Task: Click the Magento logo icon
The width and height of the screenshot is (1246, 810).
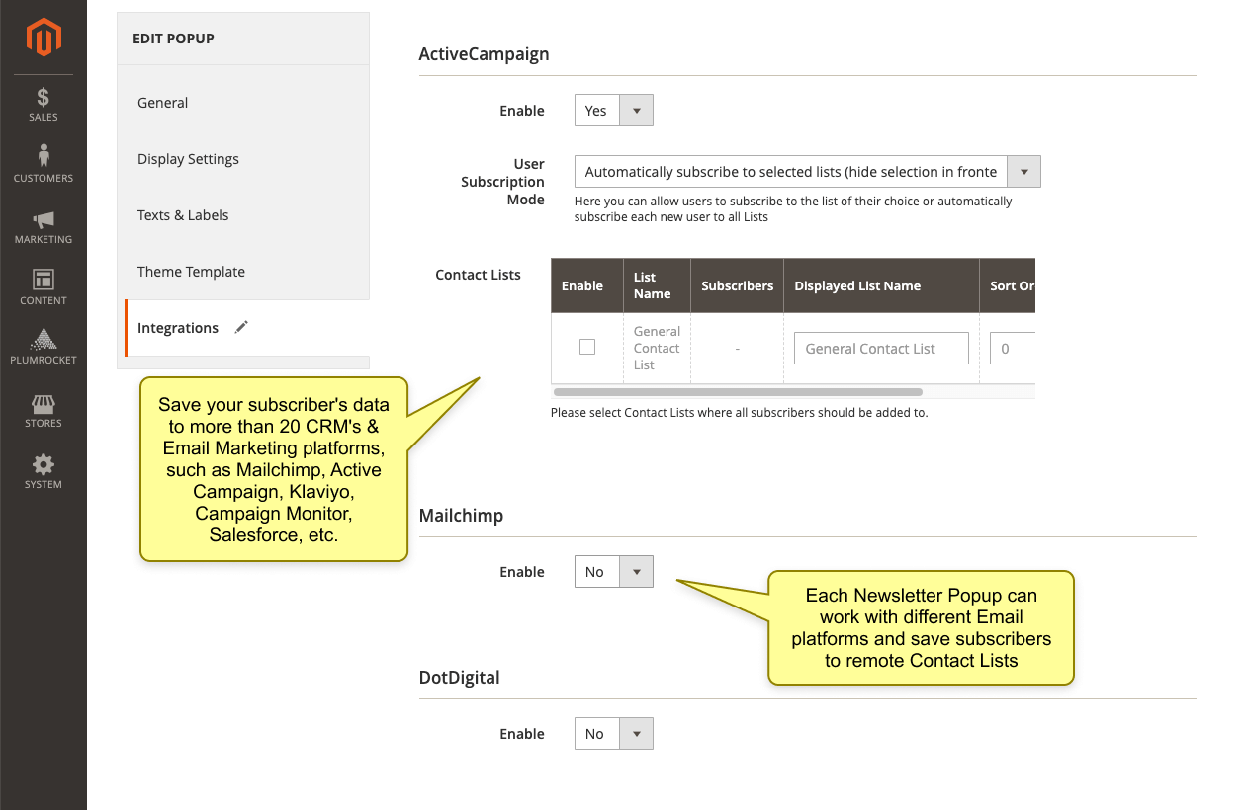Action: [44, 38]
